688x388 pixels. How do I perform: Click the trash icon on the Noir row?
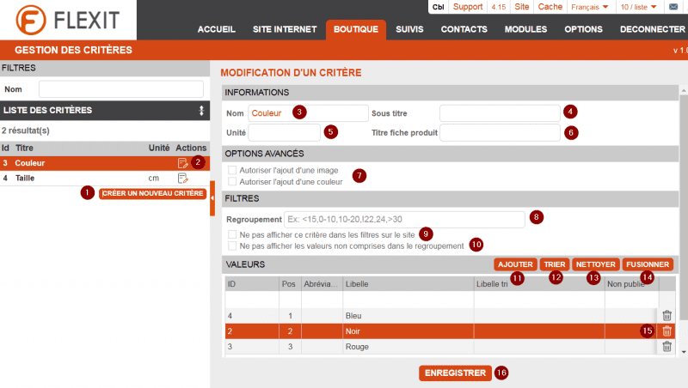pos(666,331)
